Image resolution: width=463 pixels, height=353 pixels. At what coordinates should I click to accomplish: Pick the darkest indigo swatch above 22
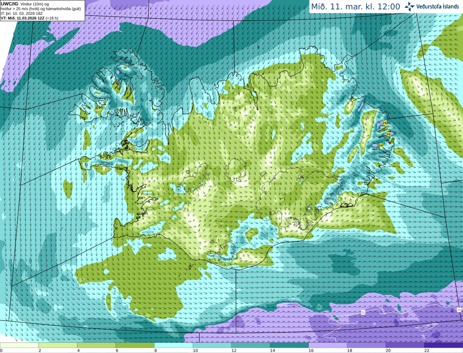click(x=444, y=345)
